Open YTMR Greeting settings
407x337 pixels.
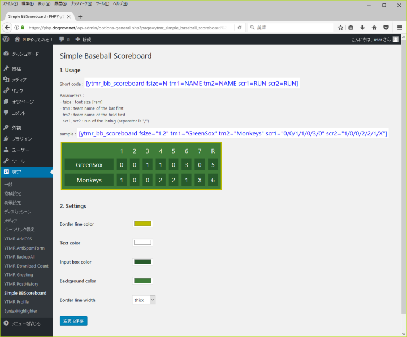[19, 275]
